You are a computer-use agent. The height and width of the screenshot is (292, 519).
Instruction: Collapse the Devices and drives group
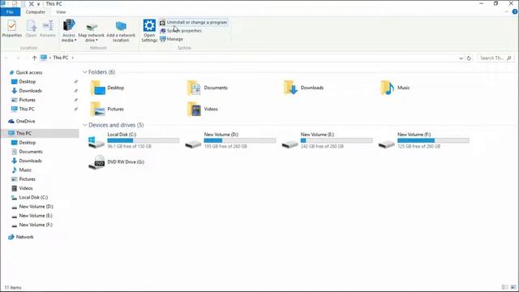click(x=84, y=125)
